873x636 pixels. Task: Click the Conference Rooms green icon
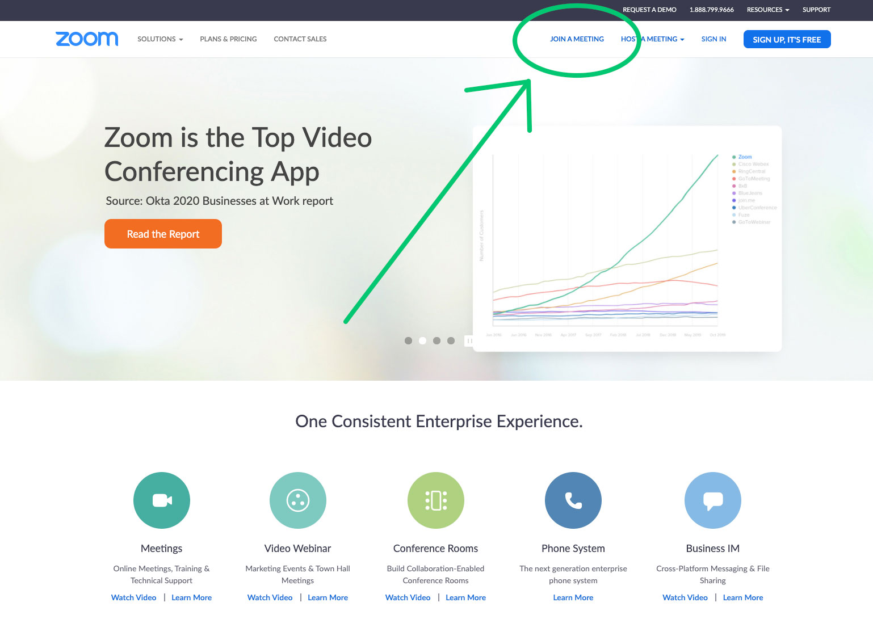pyautogui.click(x=436, y=500)
